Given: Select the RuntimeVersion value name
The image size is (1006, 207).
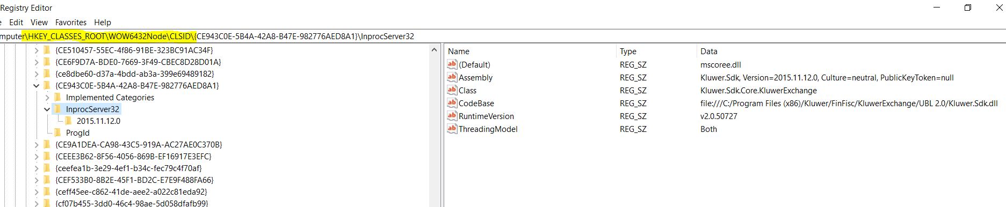Looking at the screenshot, I should 486,116.
